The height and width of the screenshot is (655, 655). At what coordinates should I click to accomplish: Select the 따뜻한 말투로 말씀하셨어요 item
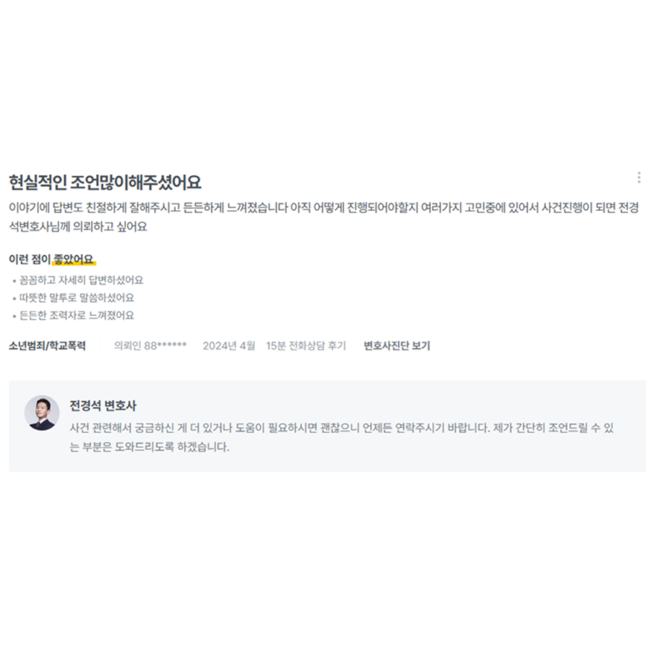(x=77, y=298)
